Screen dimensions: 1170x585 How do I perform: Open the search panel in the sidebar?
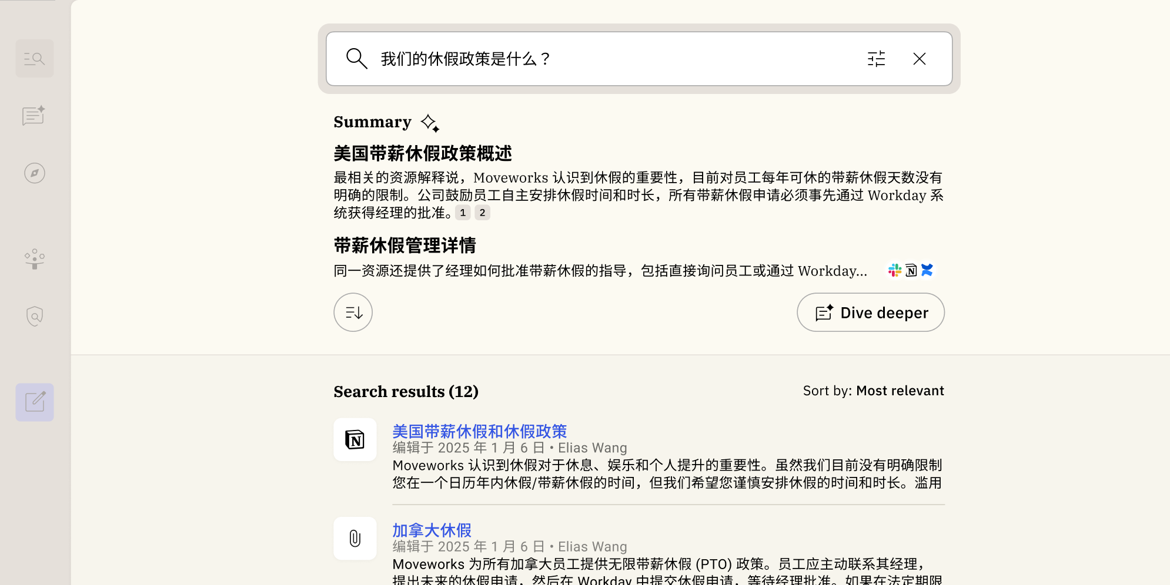(x=35, y=59)
